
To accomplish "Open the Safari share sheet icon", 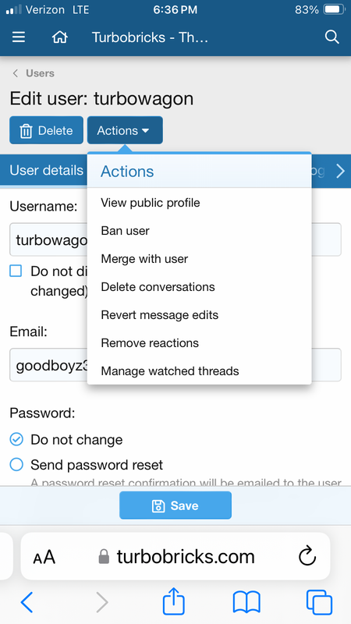I will click(x=174, y=602).
